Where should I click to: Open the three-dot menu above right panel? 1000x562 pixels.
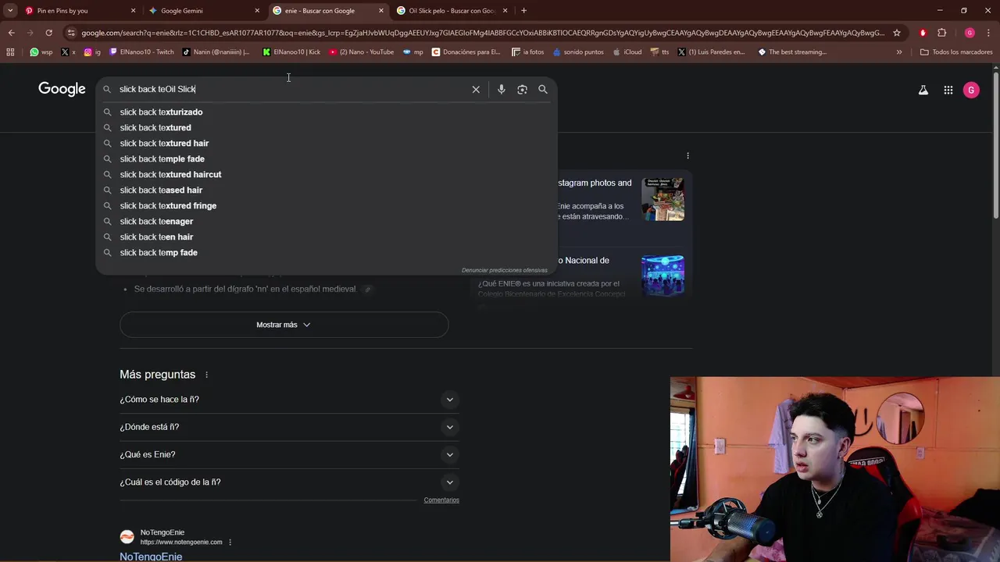click(x=687, y=155)
